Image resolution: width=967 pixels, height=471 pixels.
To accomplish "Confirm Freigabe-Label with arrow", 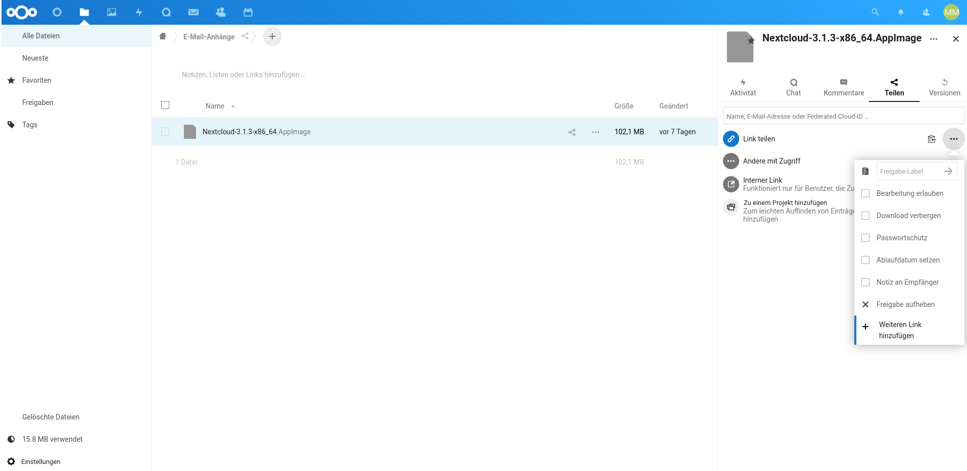I will coord(948,171).
